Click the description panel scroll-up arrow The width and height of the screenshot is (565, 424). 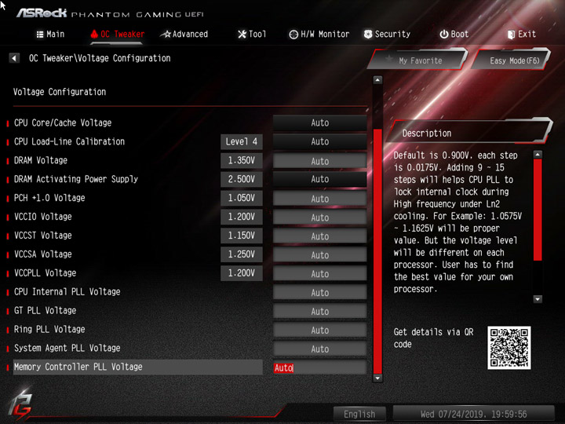click(x=538, y=155)
